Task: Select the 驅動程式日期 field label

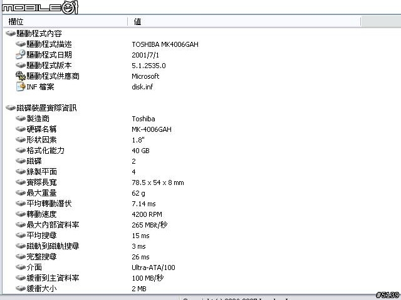Action: click(x=49, y=54)
